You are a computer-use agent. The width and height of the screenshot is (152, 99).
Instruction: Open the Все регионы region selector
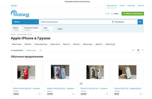click(124, 22)
